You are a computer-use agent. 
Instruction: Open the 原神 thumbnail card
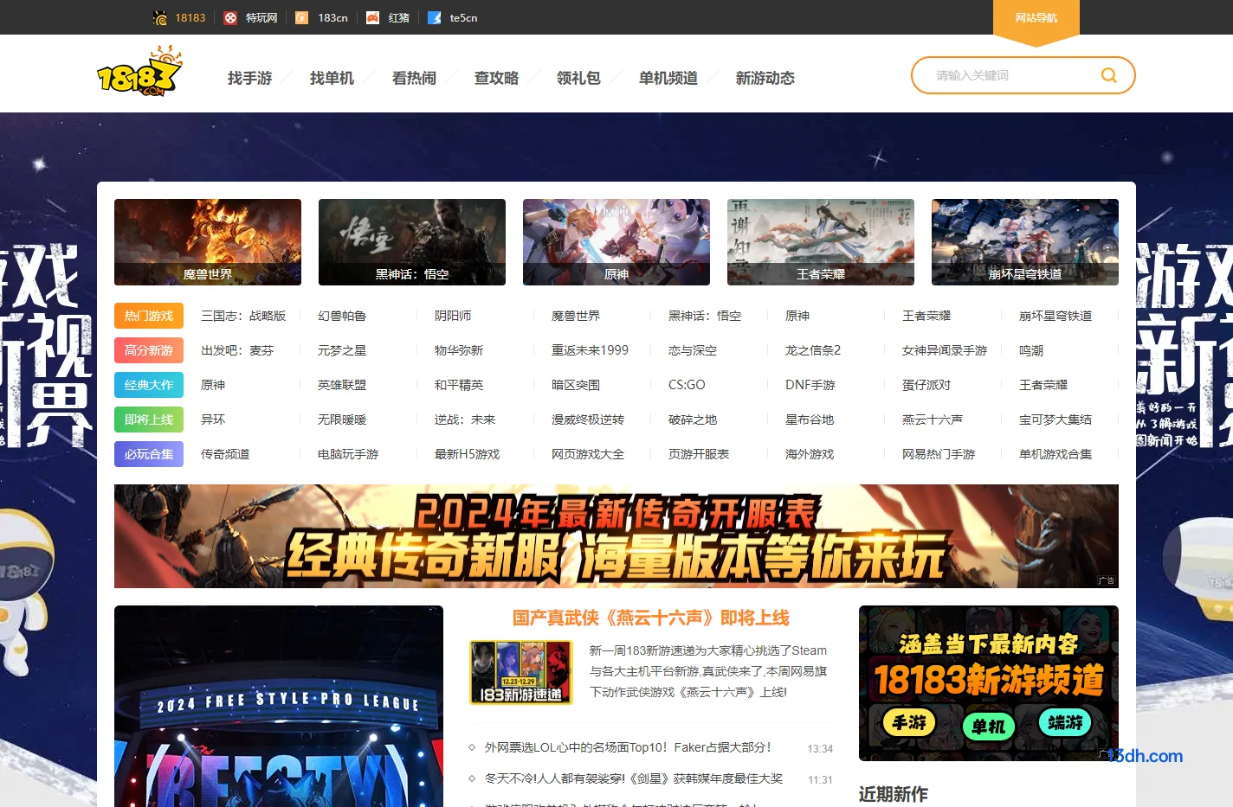click(x=616, y=242)
